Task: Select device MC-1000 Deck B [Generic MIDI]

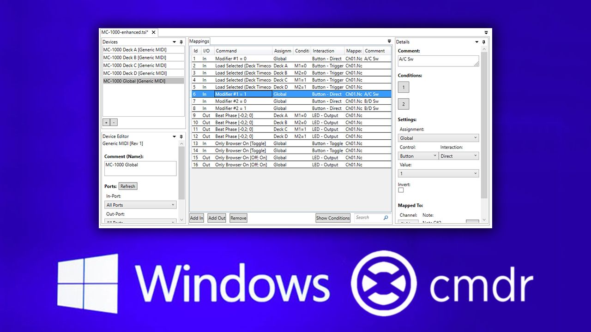Action: tap(143, 58)
